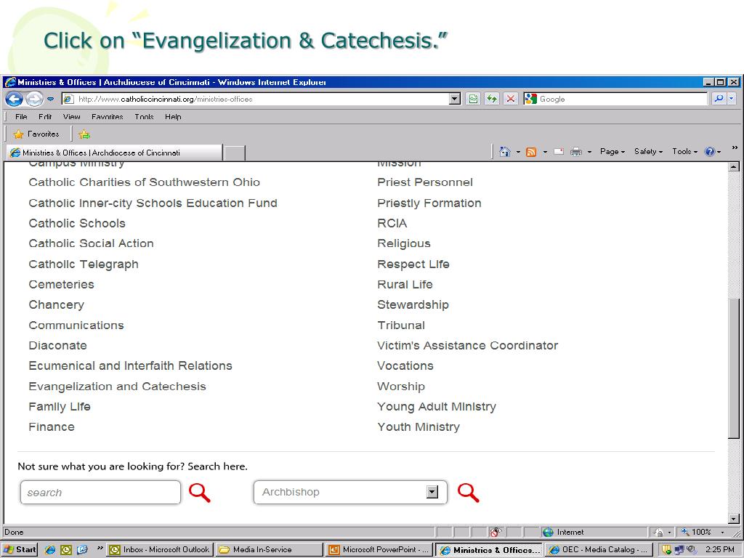Click the popup blocker status bar icon
The image size is (744, 558).
coord(496,532)
